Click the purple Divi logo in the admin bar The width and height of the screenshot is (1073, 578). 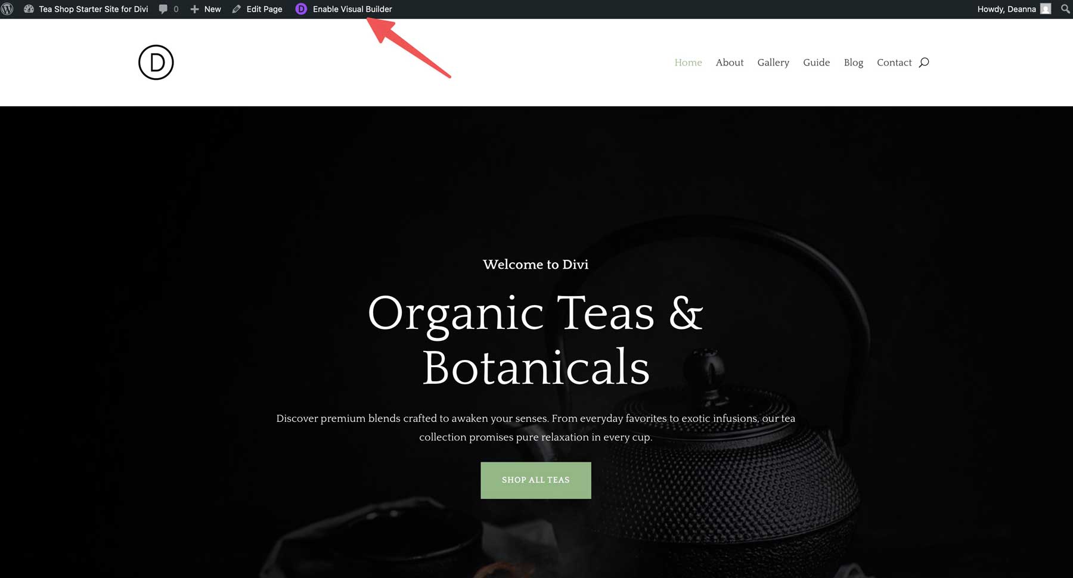tap(301, 9)
